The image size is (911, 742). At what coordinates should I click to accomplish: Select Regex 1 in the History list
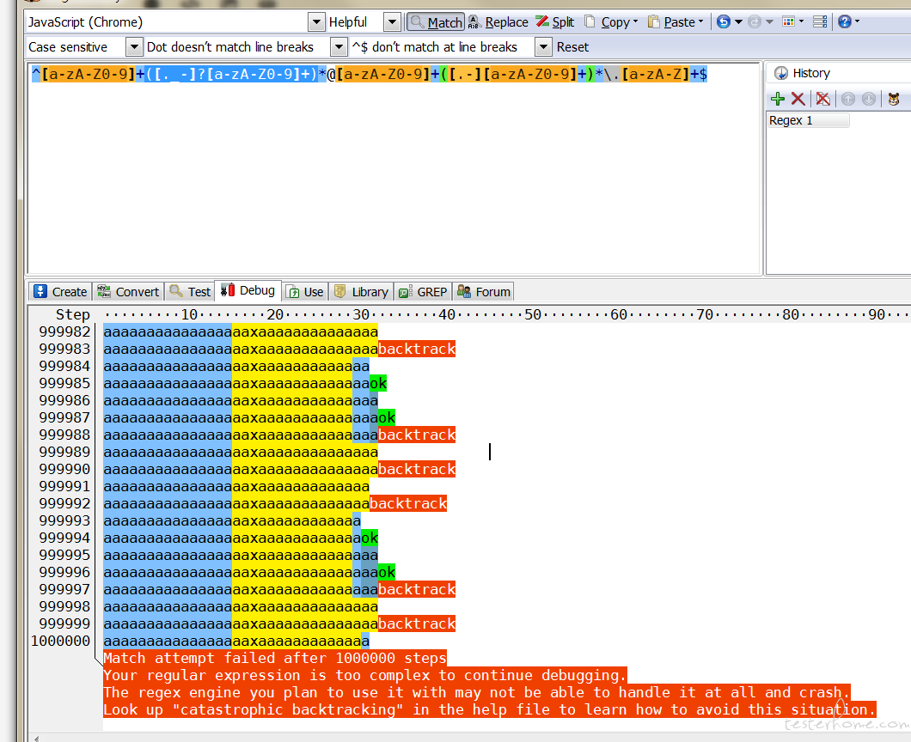click(808, 120)
